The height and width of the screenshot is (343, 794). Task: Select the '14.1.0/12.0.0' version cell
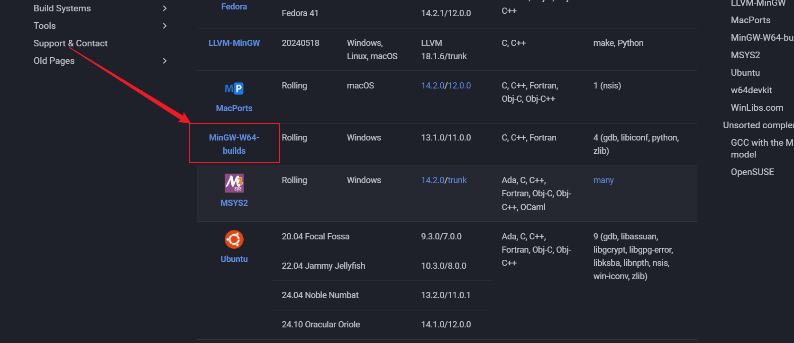[x=446, y=325]
